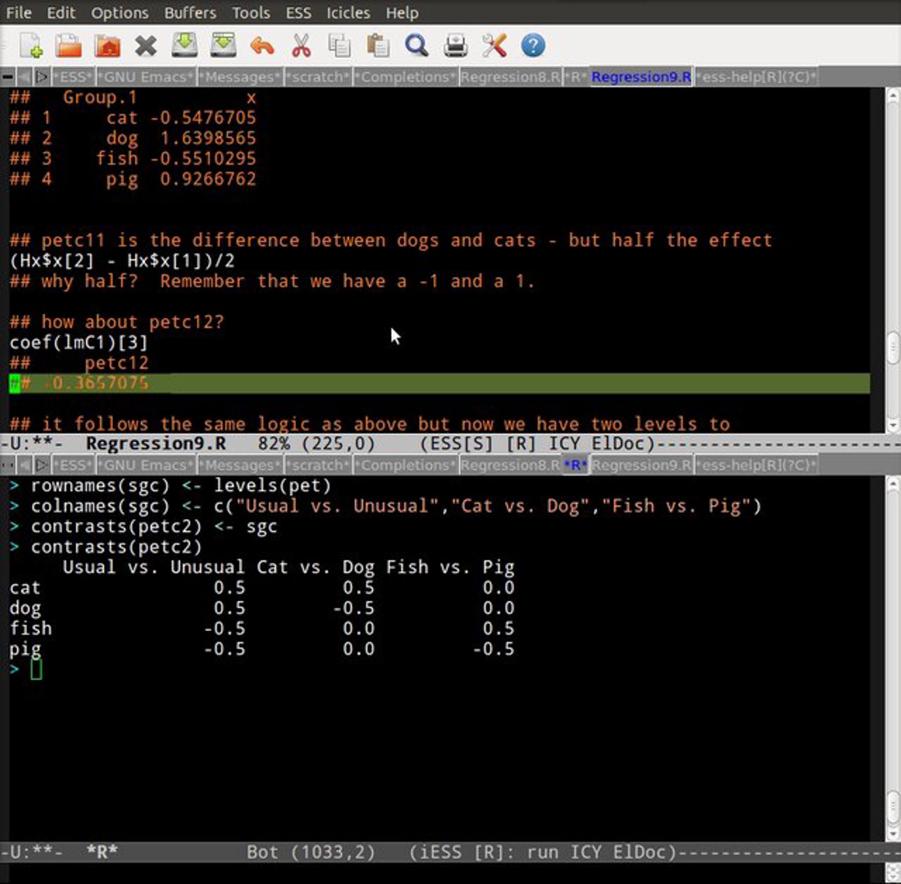The height and width of the screenshot is (884, 901).
Task: Click the Print buffer icon
Action: (x=455, y=45)
